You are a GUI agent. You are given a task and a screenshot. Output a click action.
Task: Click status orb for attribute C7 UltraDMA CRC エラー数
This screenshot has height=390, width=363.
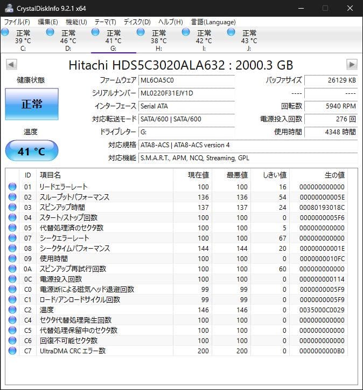pos(12,351)
